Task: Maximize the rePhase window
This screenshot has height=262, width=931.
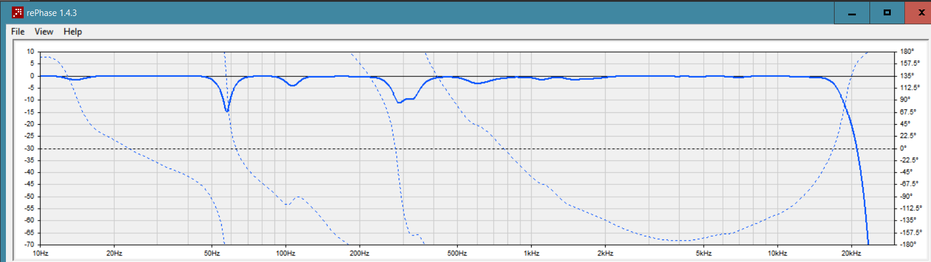Action: click(887, 13)
